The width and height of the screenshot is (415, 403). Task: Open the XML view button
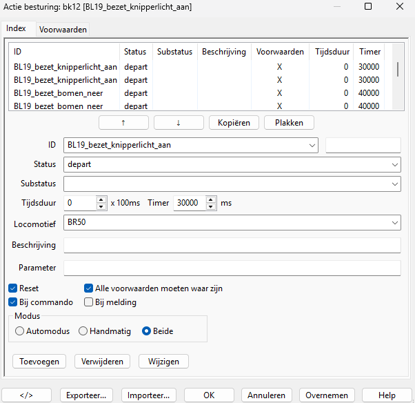pos(26,395)
